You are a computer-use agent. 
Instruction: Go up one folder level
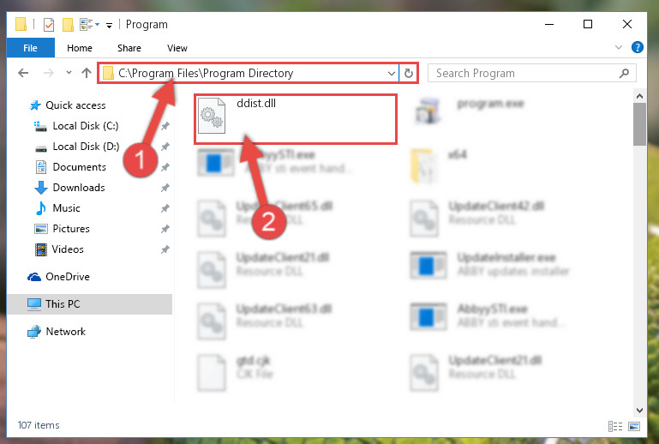pyautogui.click(x=87, y=73)
